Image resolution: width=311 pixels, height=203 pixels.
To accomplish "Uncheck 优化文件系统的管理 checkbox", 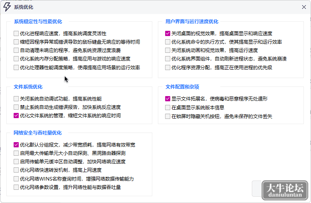I will click(x=16, y=116).
